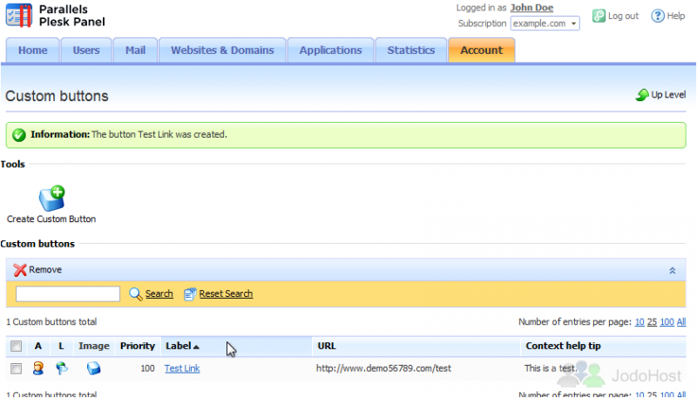Click the Up Level green arrow icon

coord(642,95)
